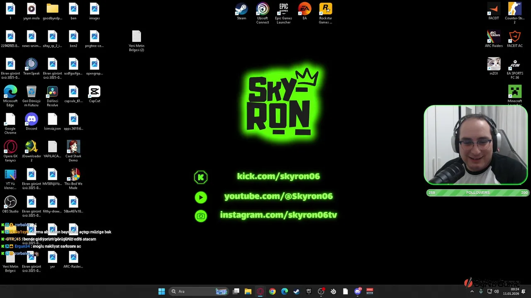Select the inZOI game shortcut
Screen dimensions: 531x298
tap(494, 67)
